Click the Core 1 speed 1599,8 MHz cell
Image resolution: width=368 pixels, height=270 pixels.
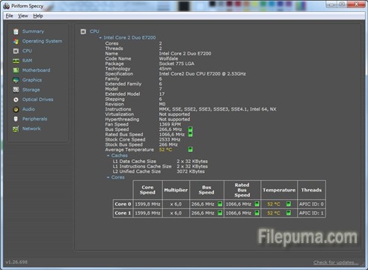[147, 213]
